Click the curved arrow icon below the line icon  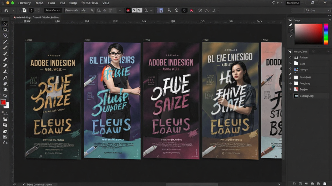(x=291, y=36)
